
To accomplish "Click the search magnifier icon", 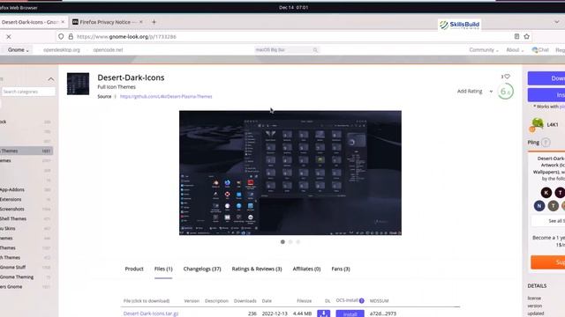I will tap(315, 50).
